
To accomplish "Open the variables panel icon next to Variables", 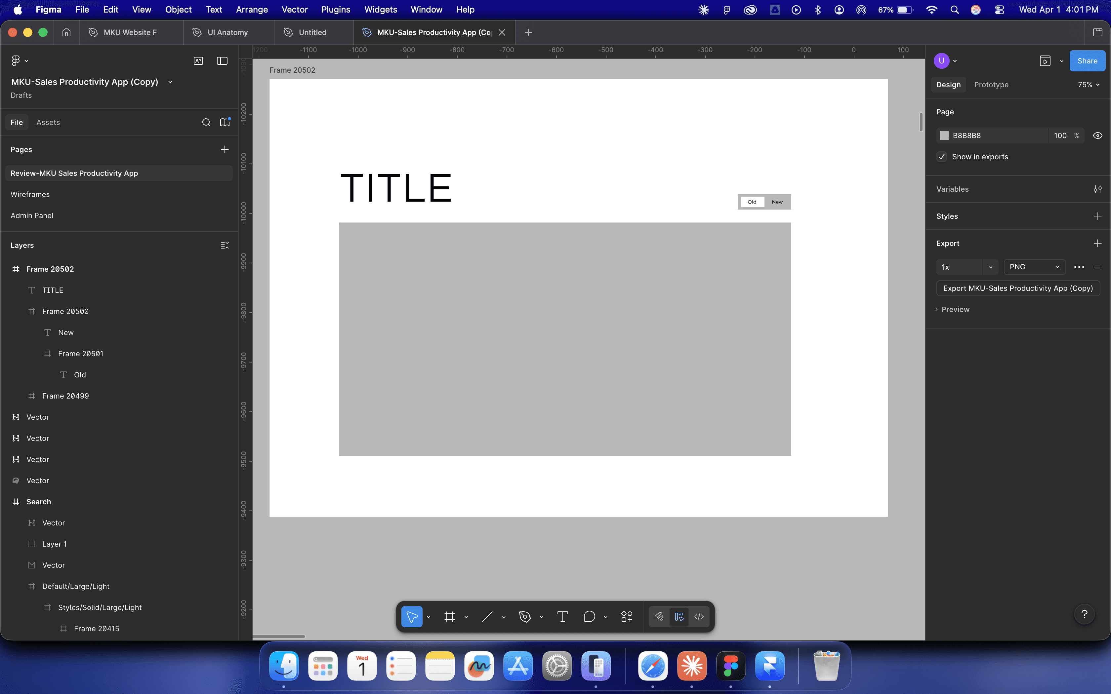I will tap(1098, 189).
